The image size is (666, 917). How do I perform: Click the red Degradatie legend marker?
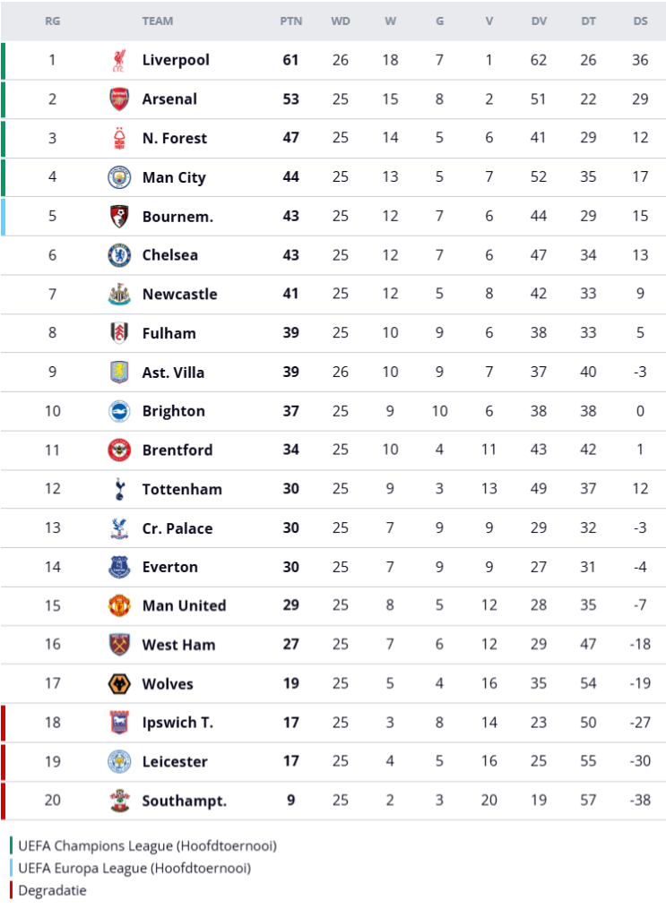(x=12, y=890)
